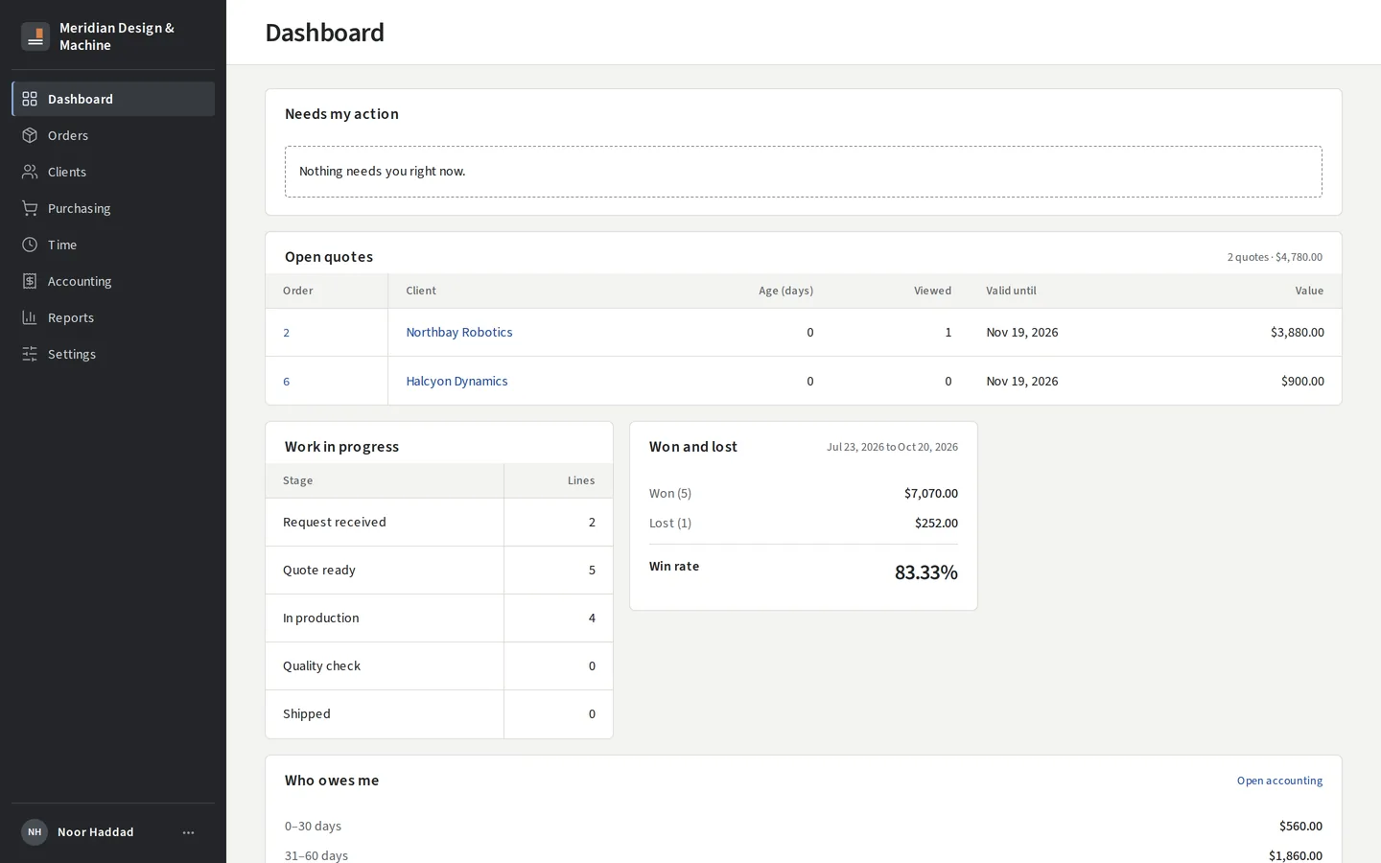Click the Lost (1) label
Image resolution: width=1381 pixels, height=863 pixels.
670,523
